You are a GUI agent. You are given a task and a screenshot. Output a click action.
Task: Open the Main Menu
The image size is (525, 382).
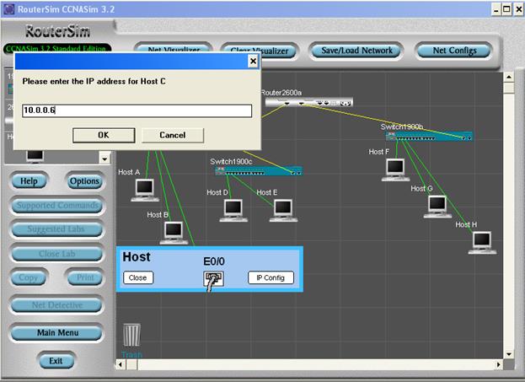[56, 332]
